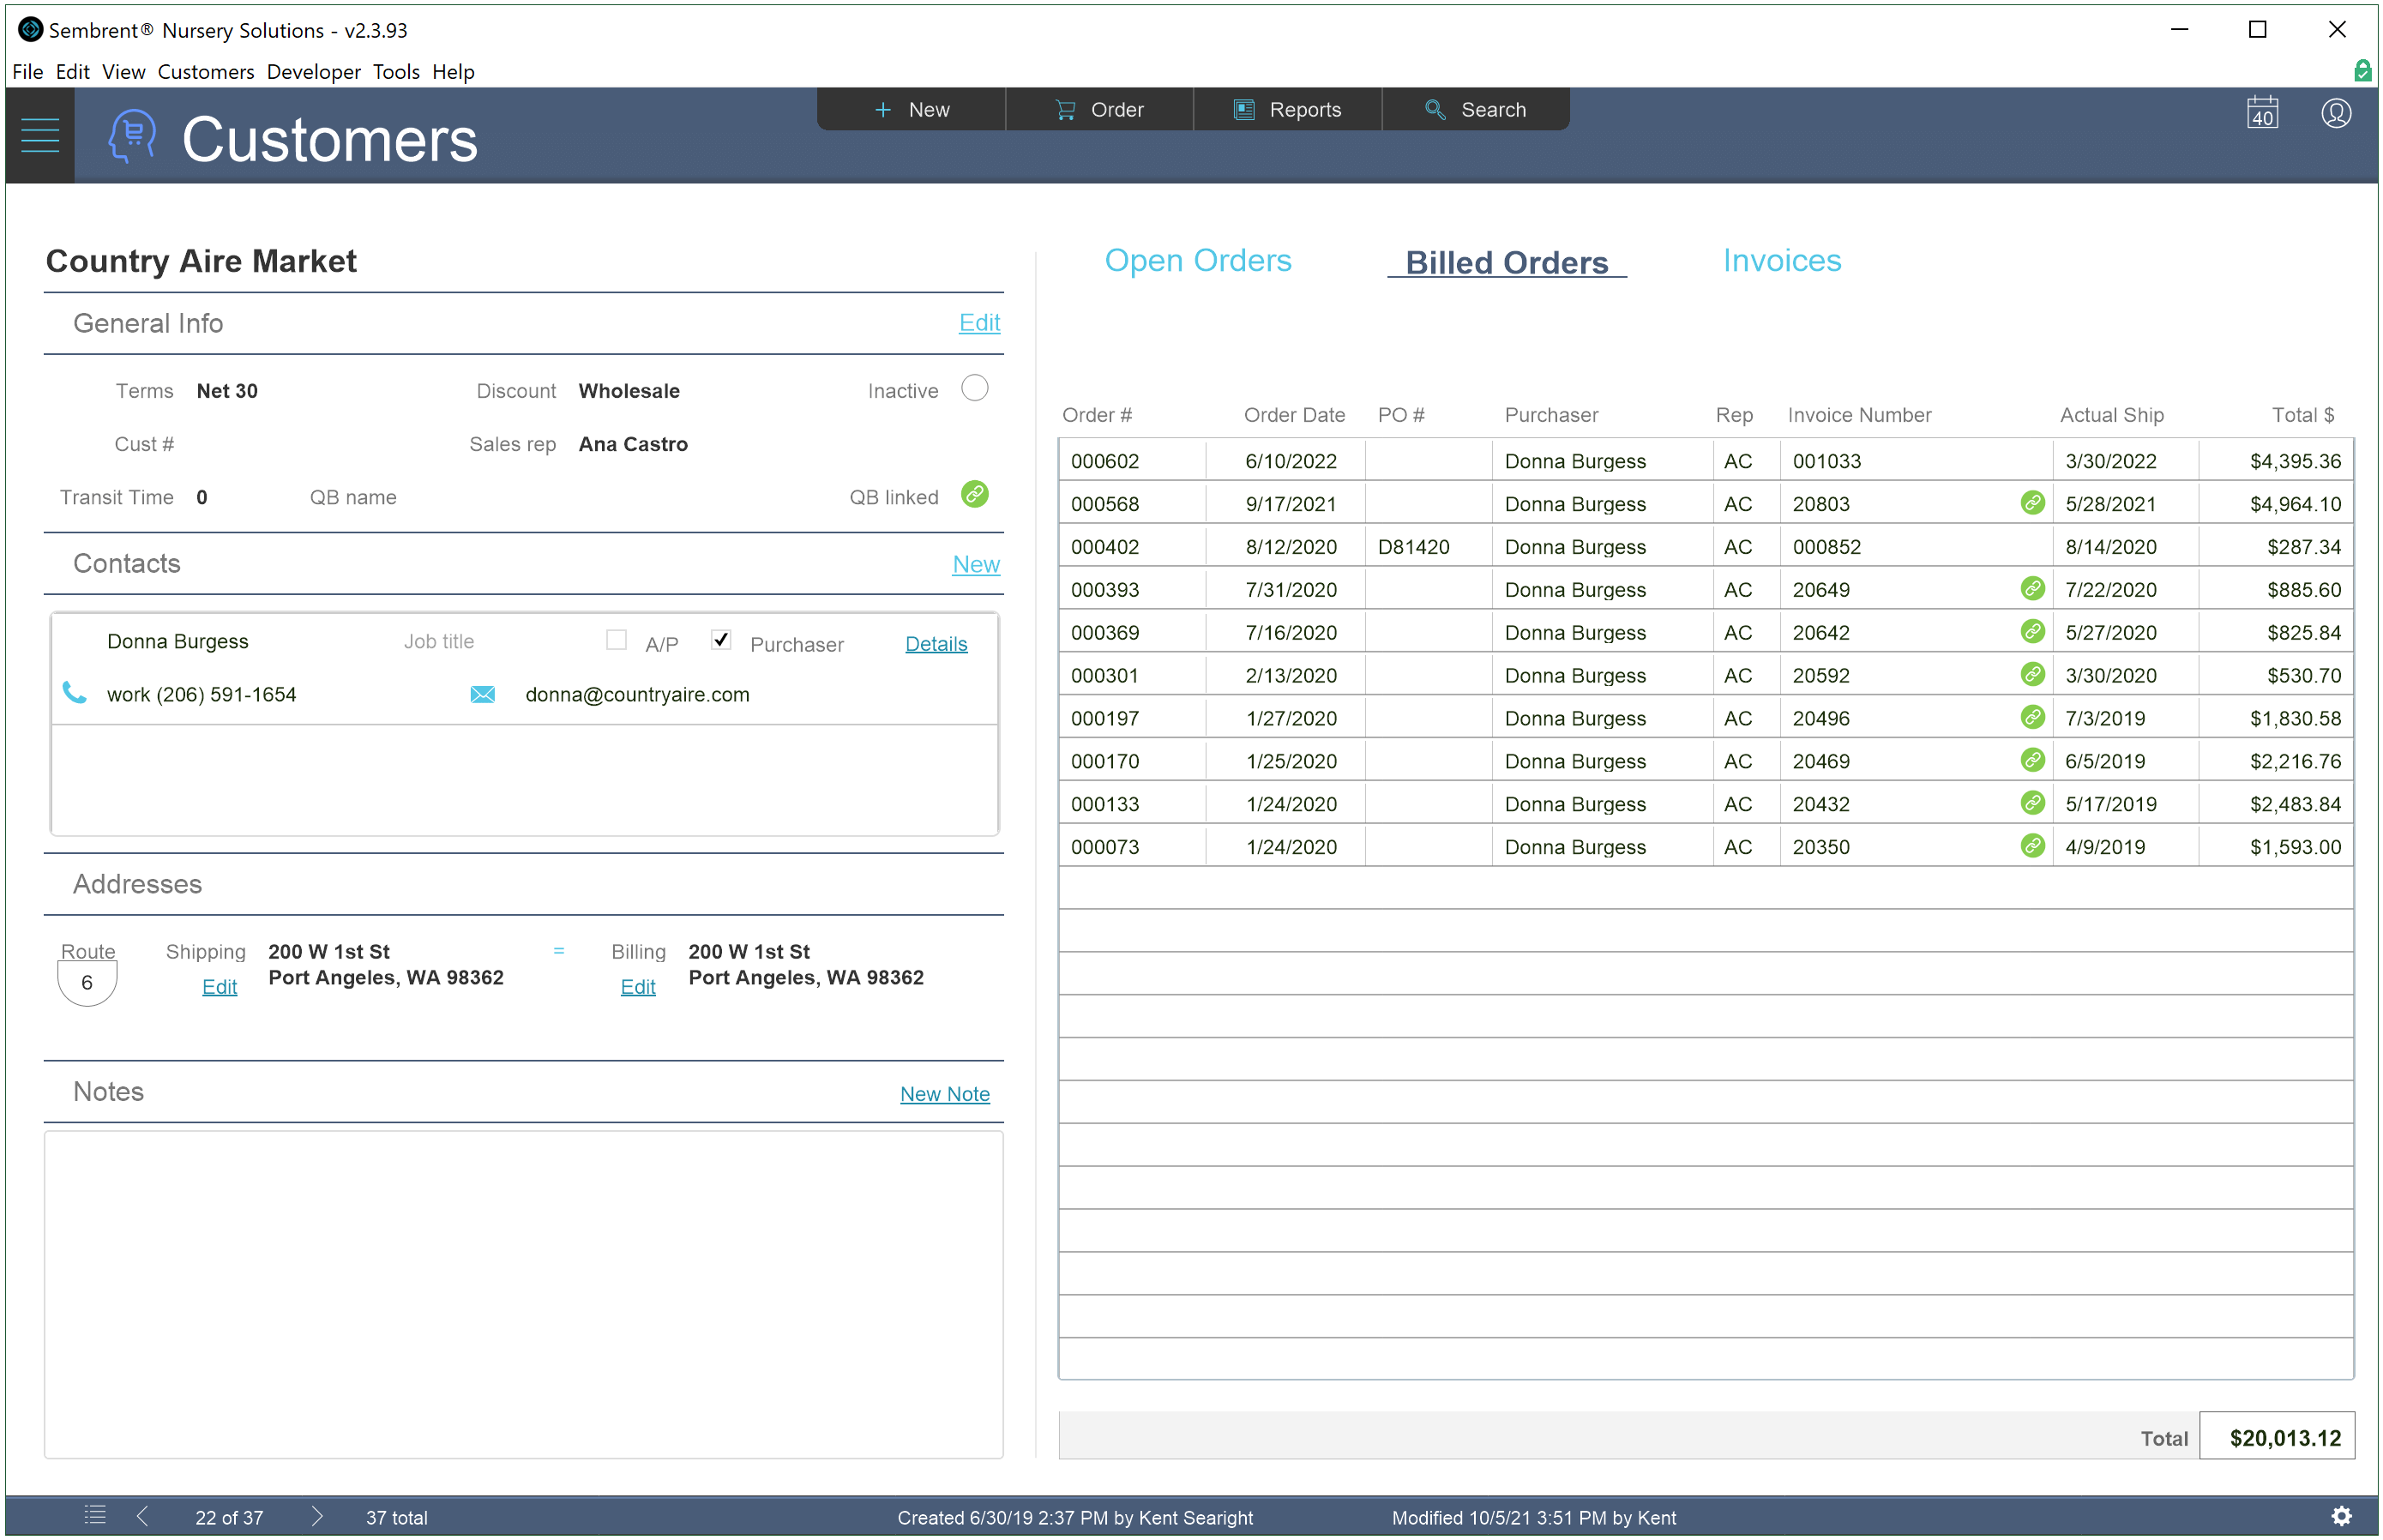This screenshot has width=2383, height=1540.
Task: Open the hamburger navigation menu
Action: 40,135
